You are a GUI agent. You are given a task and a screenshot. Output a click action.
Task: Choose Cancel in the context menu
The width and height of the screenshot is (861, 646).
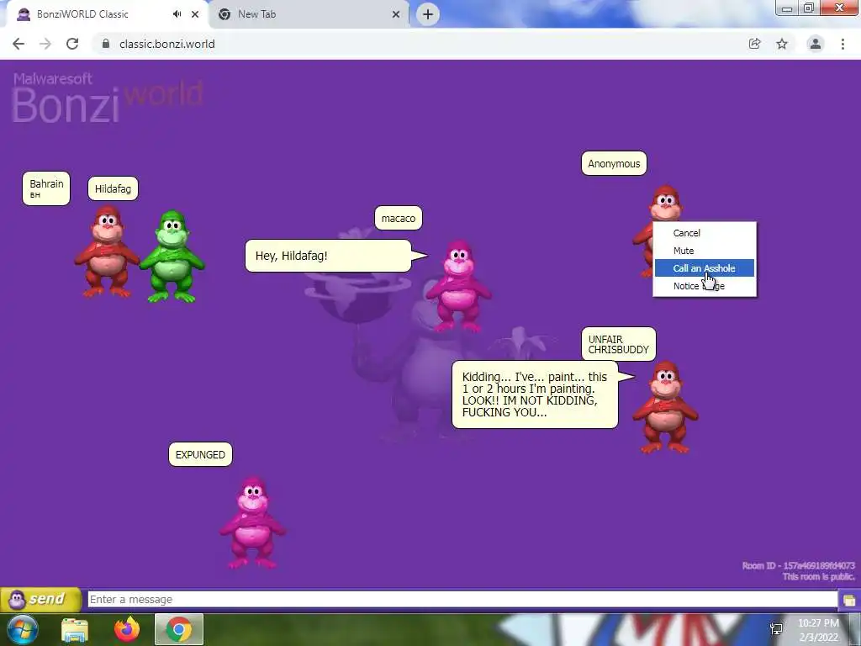[705, 233]
